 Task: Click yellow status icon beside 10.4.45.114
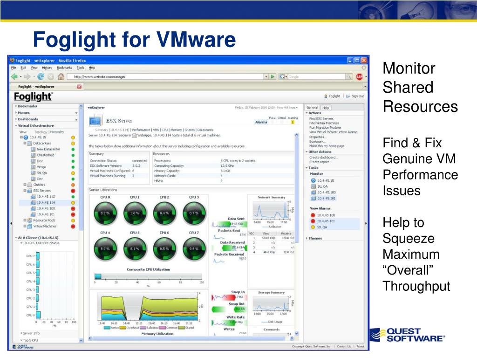pyautogui.click(x=73, y=202)
